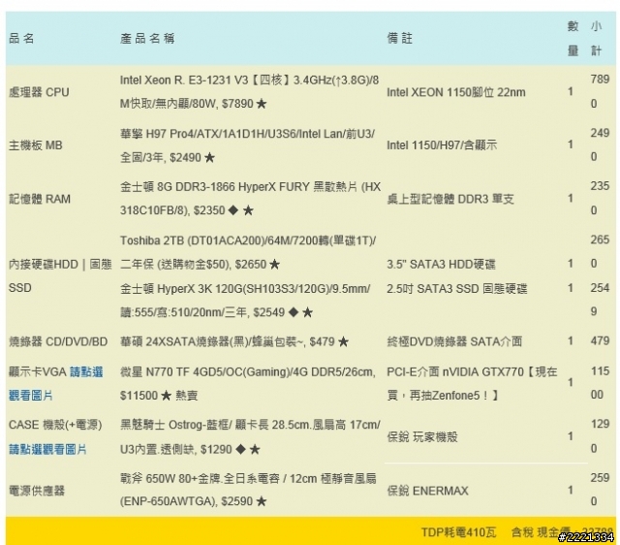Image resolution: width=620 pixels, height=545 pixels.
Task: Select the 華碩 24XSATA燒錄器 product text
Action: tap(234, 341)
